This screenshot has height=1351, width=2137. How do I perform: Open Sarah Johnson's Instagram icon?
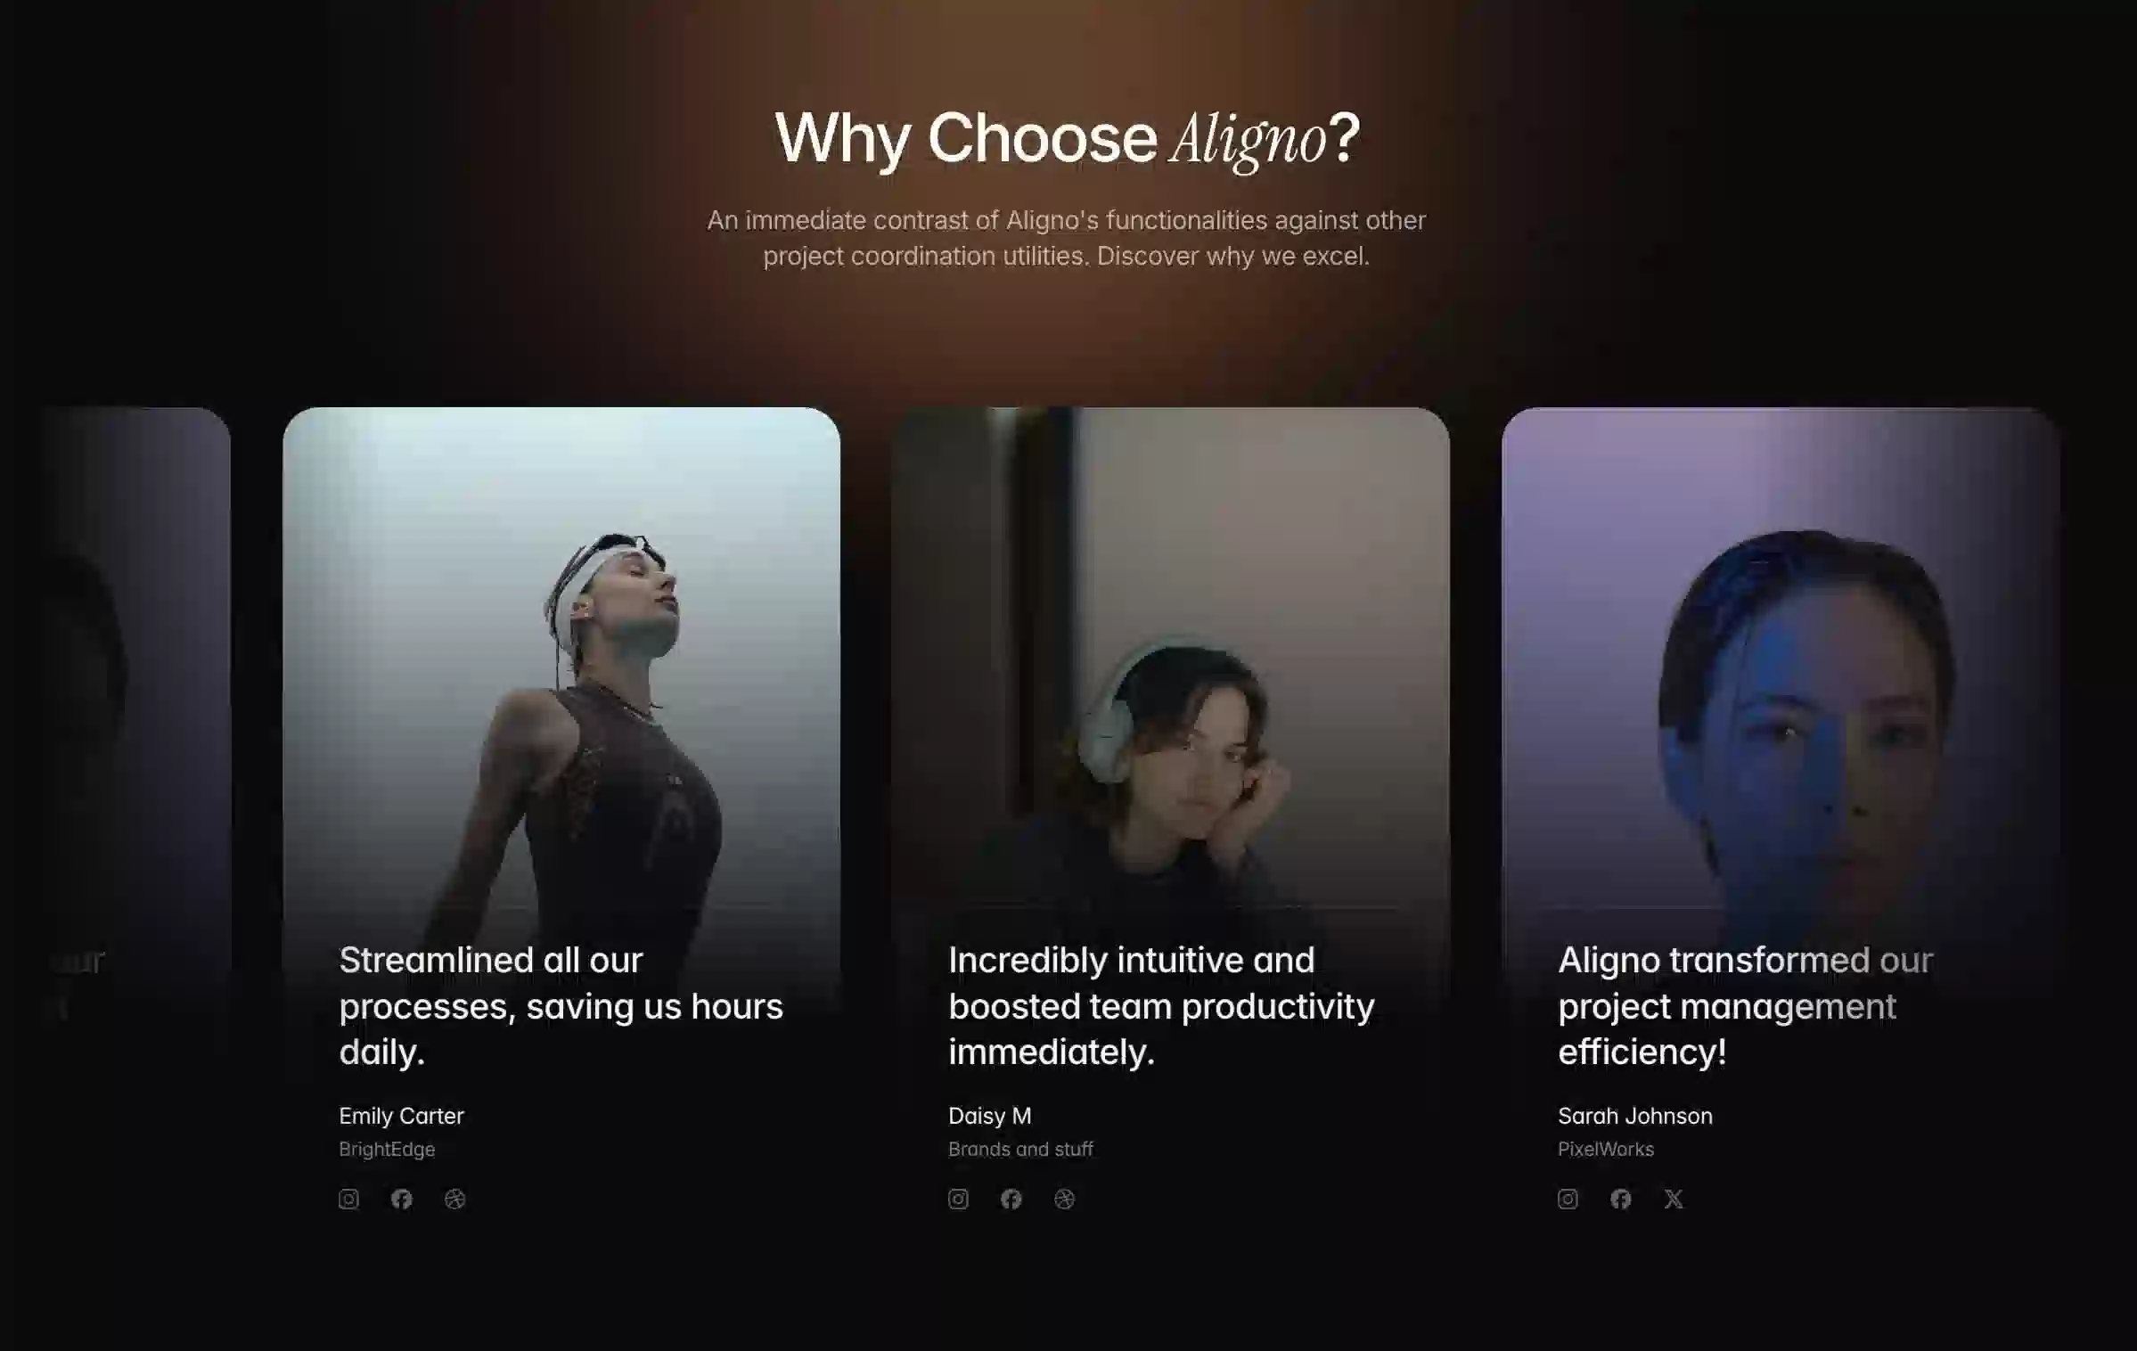point(1568,1199)
